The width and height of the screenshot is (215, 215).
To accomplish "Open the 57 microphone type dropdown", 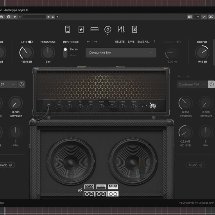I will pyautogui.click(x=9, y=84).
